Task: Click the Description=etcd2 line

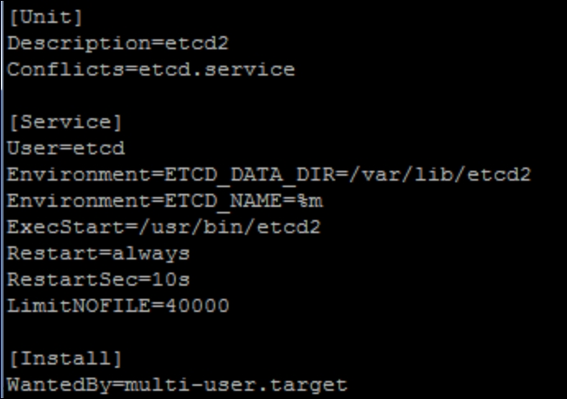Action: pos(118,44)
